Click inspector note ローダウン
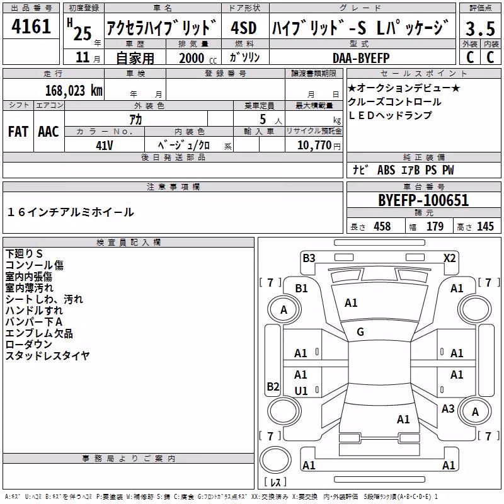504x504 pixels. [28, 345]
